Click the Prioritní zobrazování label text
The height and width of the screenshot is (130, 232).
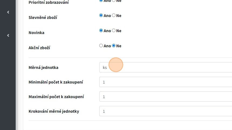[x=49, y=3]
